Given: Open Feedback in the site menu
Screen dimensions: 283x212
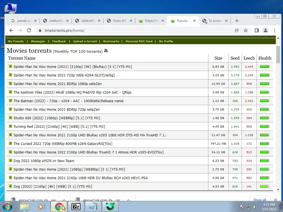Looking at the screenshot, I should (59, 41).
